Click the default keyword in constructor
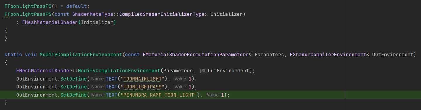 click(77, 6)
